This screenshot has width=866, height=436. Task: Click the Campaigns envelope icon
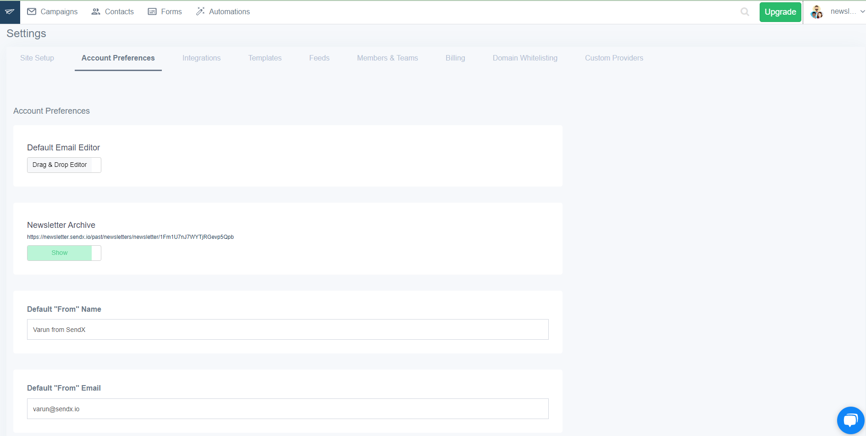(x=32, y=11)
